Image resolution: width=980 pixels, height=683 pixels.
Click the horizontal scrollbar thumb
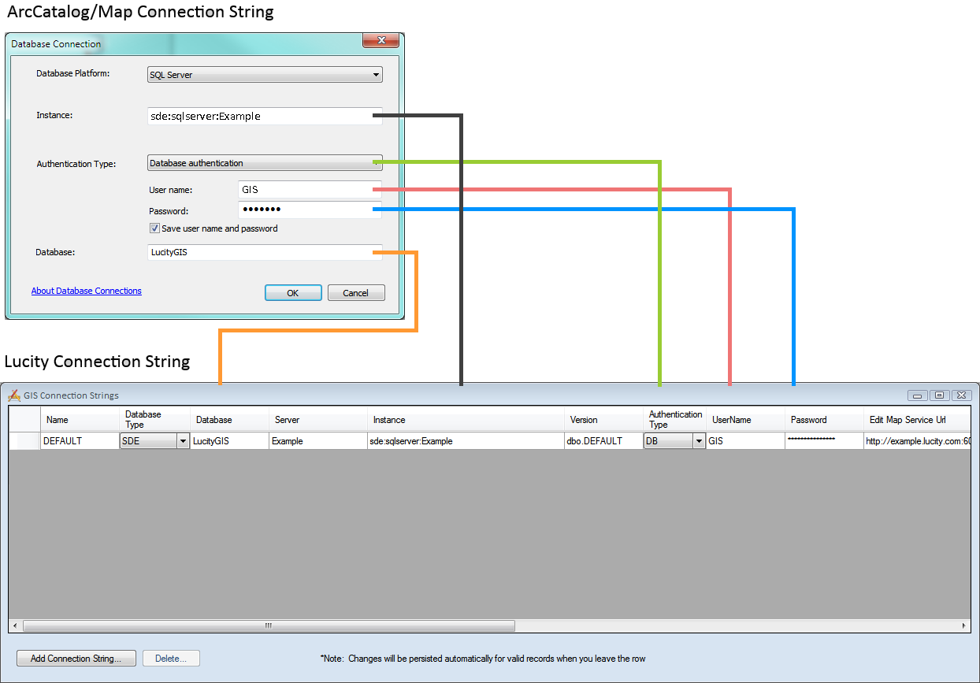(x=269, y=625)
